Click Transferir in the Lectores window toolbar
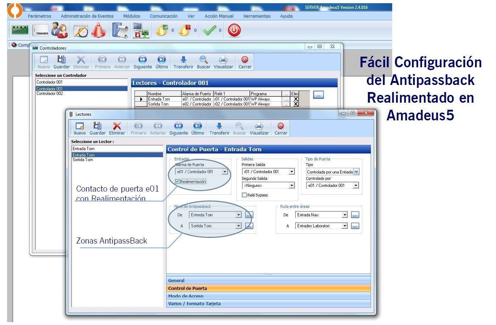Viewport: 496px width, 325px height. (x=219, y=129)
